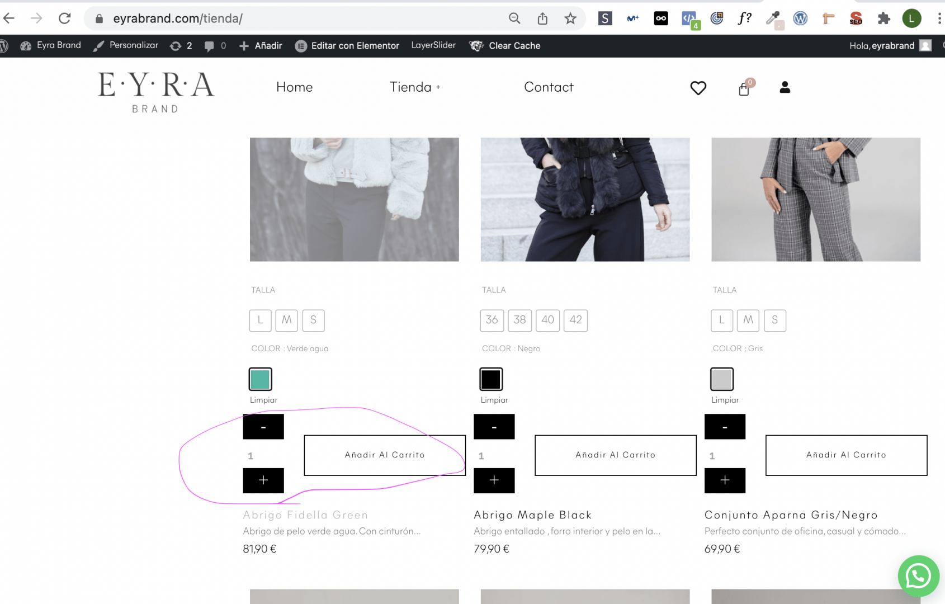
Task: Clear selection under Negro swatch
Action: (494, 400)
